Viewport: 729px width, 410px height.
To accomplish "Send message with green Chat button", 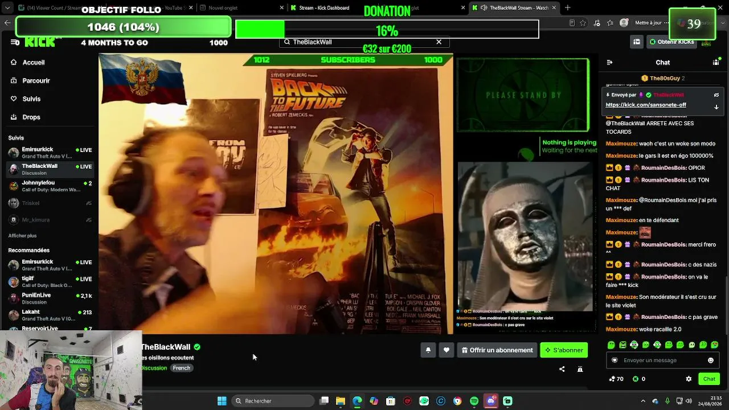I will click(x=709, y=379).
